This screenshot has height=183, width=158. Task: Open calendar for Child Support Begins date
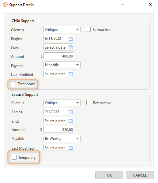[70, 39]
